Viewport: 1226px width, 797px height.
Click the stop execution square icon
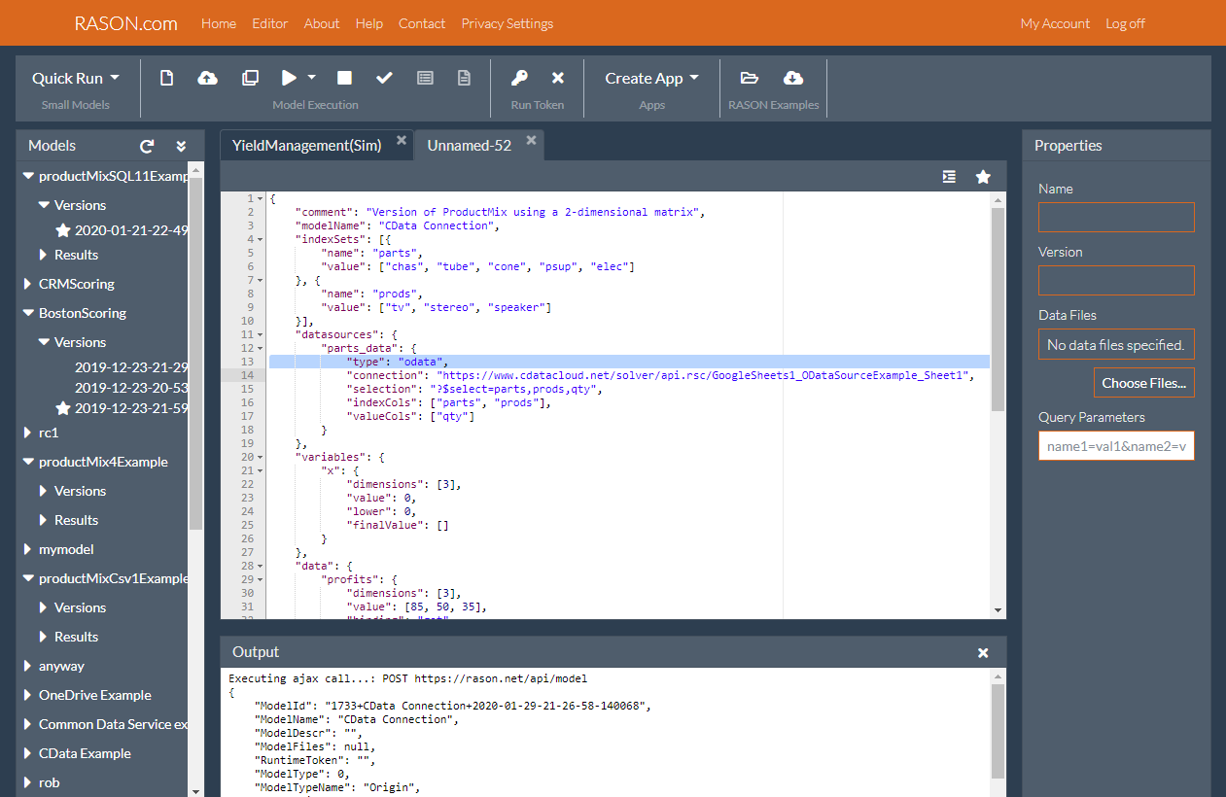coord(344,78)
